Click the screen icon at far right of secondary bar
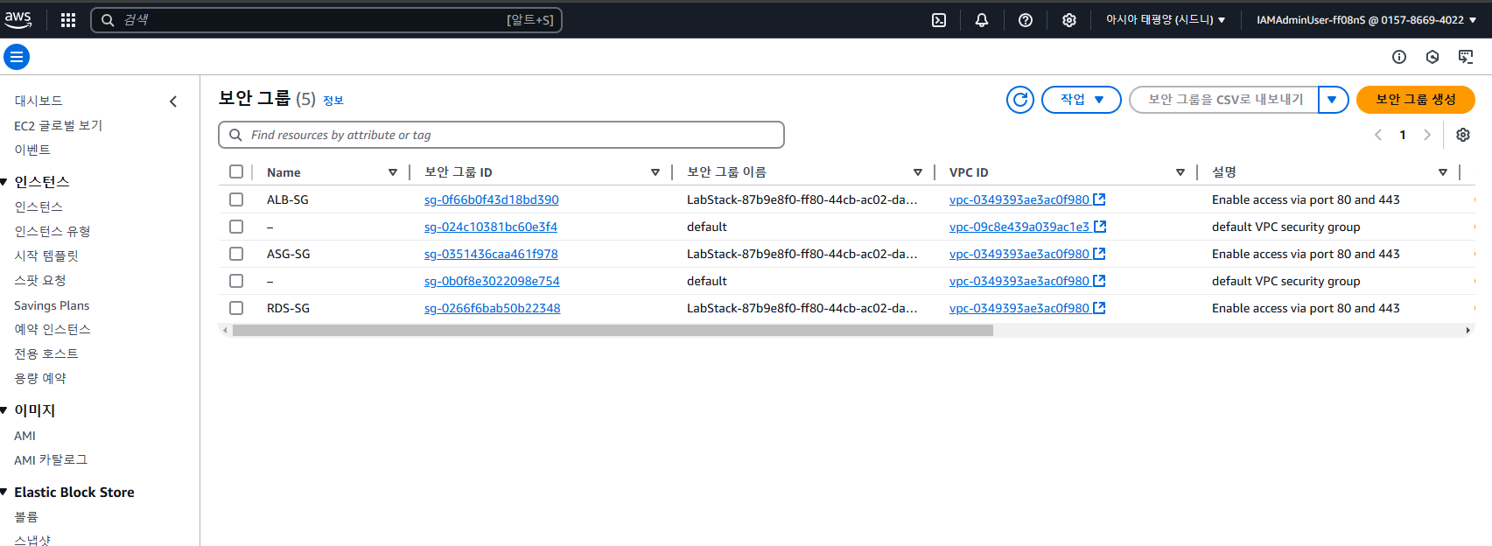This screenshot has width=1492, height=546. (x=1466, y=57)
